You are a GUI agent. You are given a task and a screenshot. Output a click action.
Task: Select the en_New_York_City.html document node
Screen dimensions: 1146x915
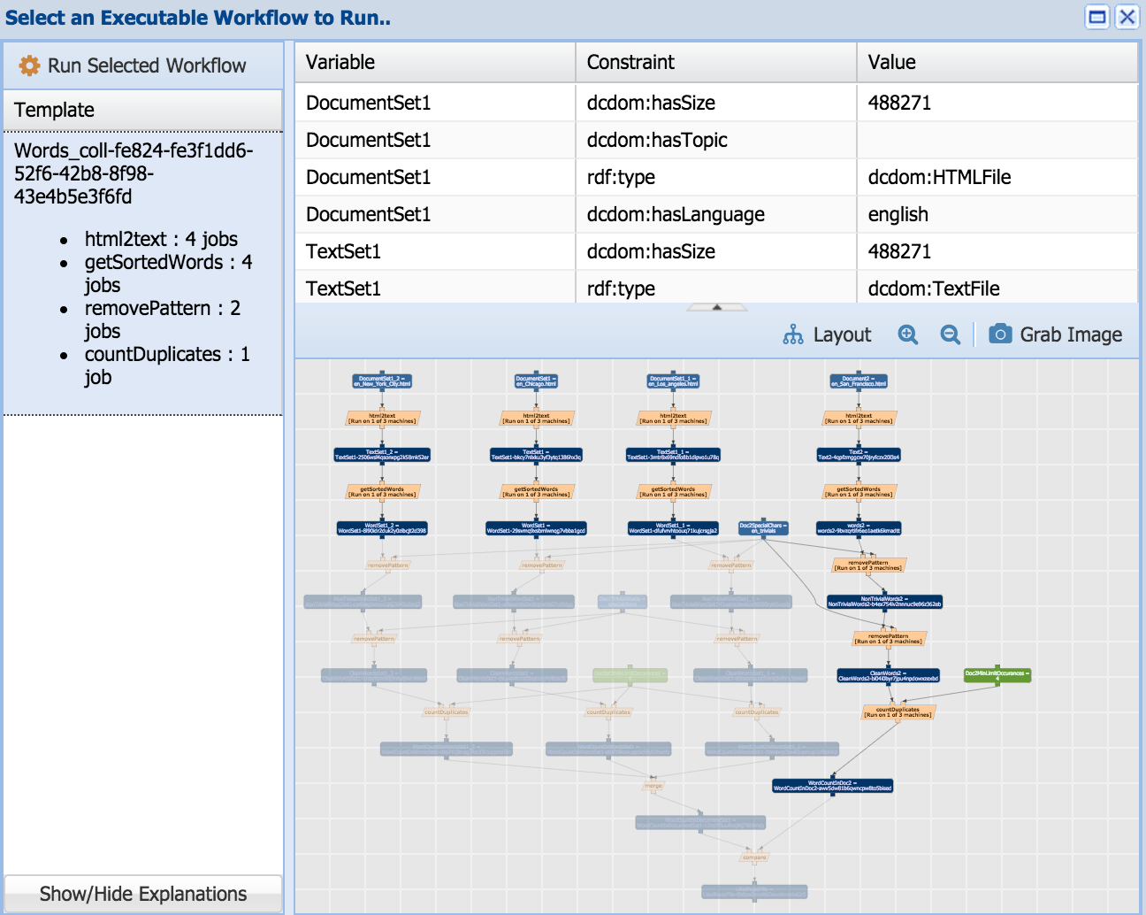382,381
